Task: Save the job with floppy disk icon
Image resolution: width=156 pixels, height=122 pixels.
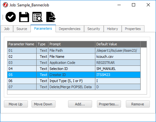Action: [x=24, y=17]
